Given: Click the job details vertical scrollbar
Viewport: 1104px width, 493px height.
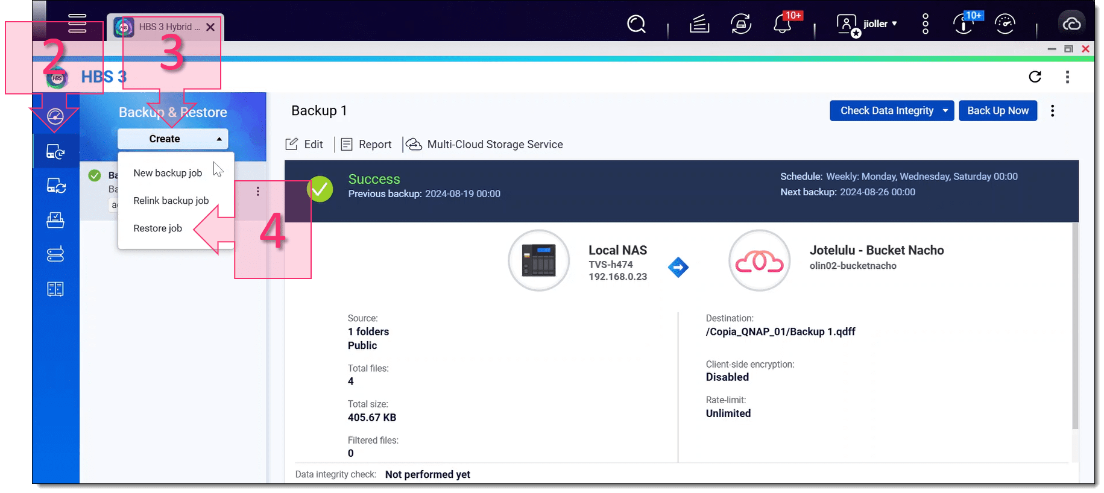Looking at the screenshot, I should click(1075, 325).
